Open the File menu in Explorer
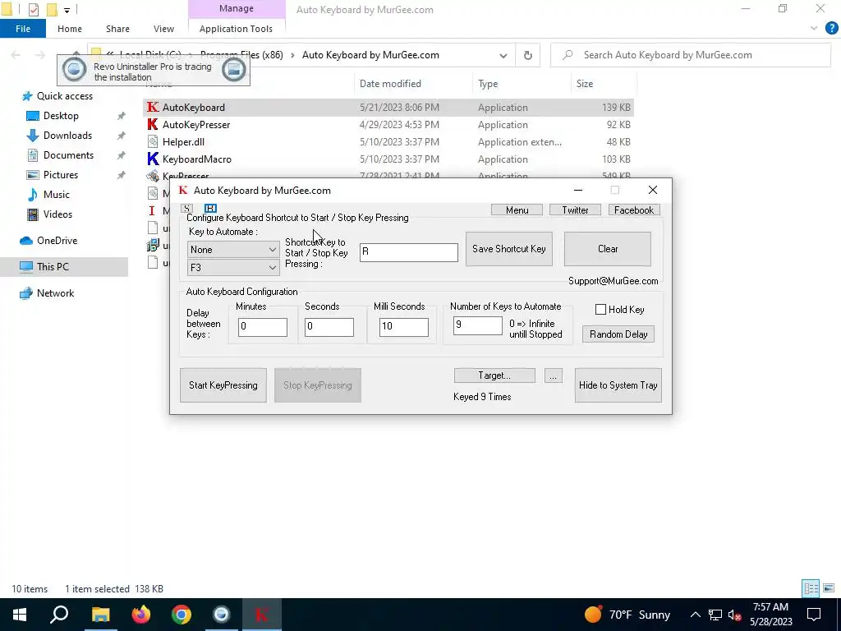Screen dimensions: 841x631 22,29
